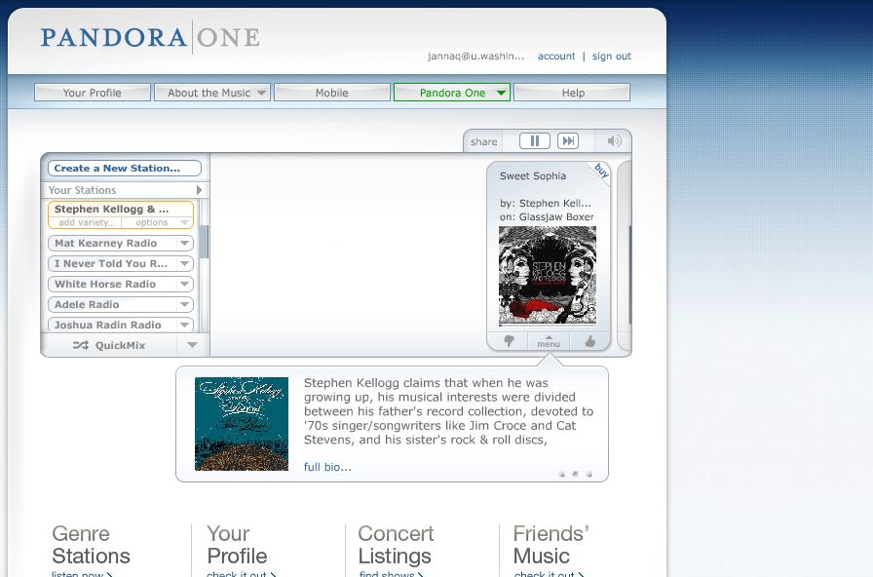The width and height of the screenshot is (873, 577).
Task: Give Sweet Sophia a thumbs up
Action: point(590,341)
